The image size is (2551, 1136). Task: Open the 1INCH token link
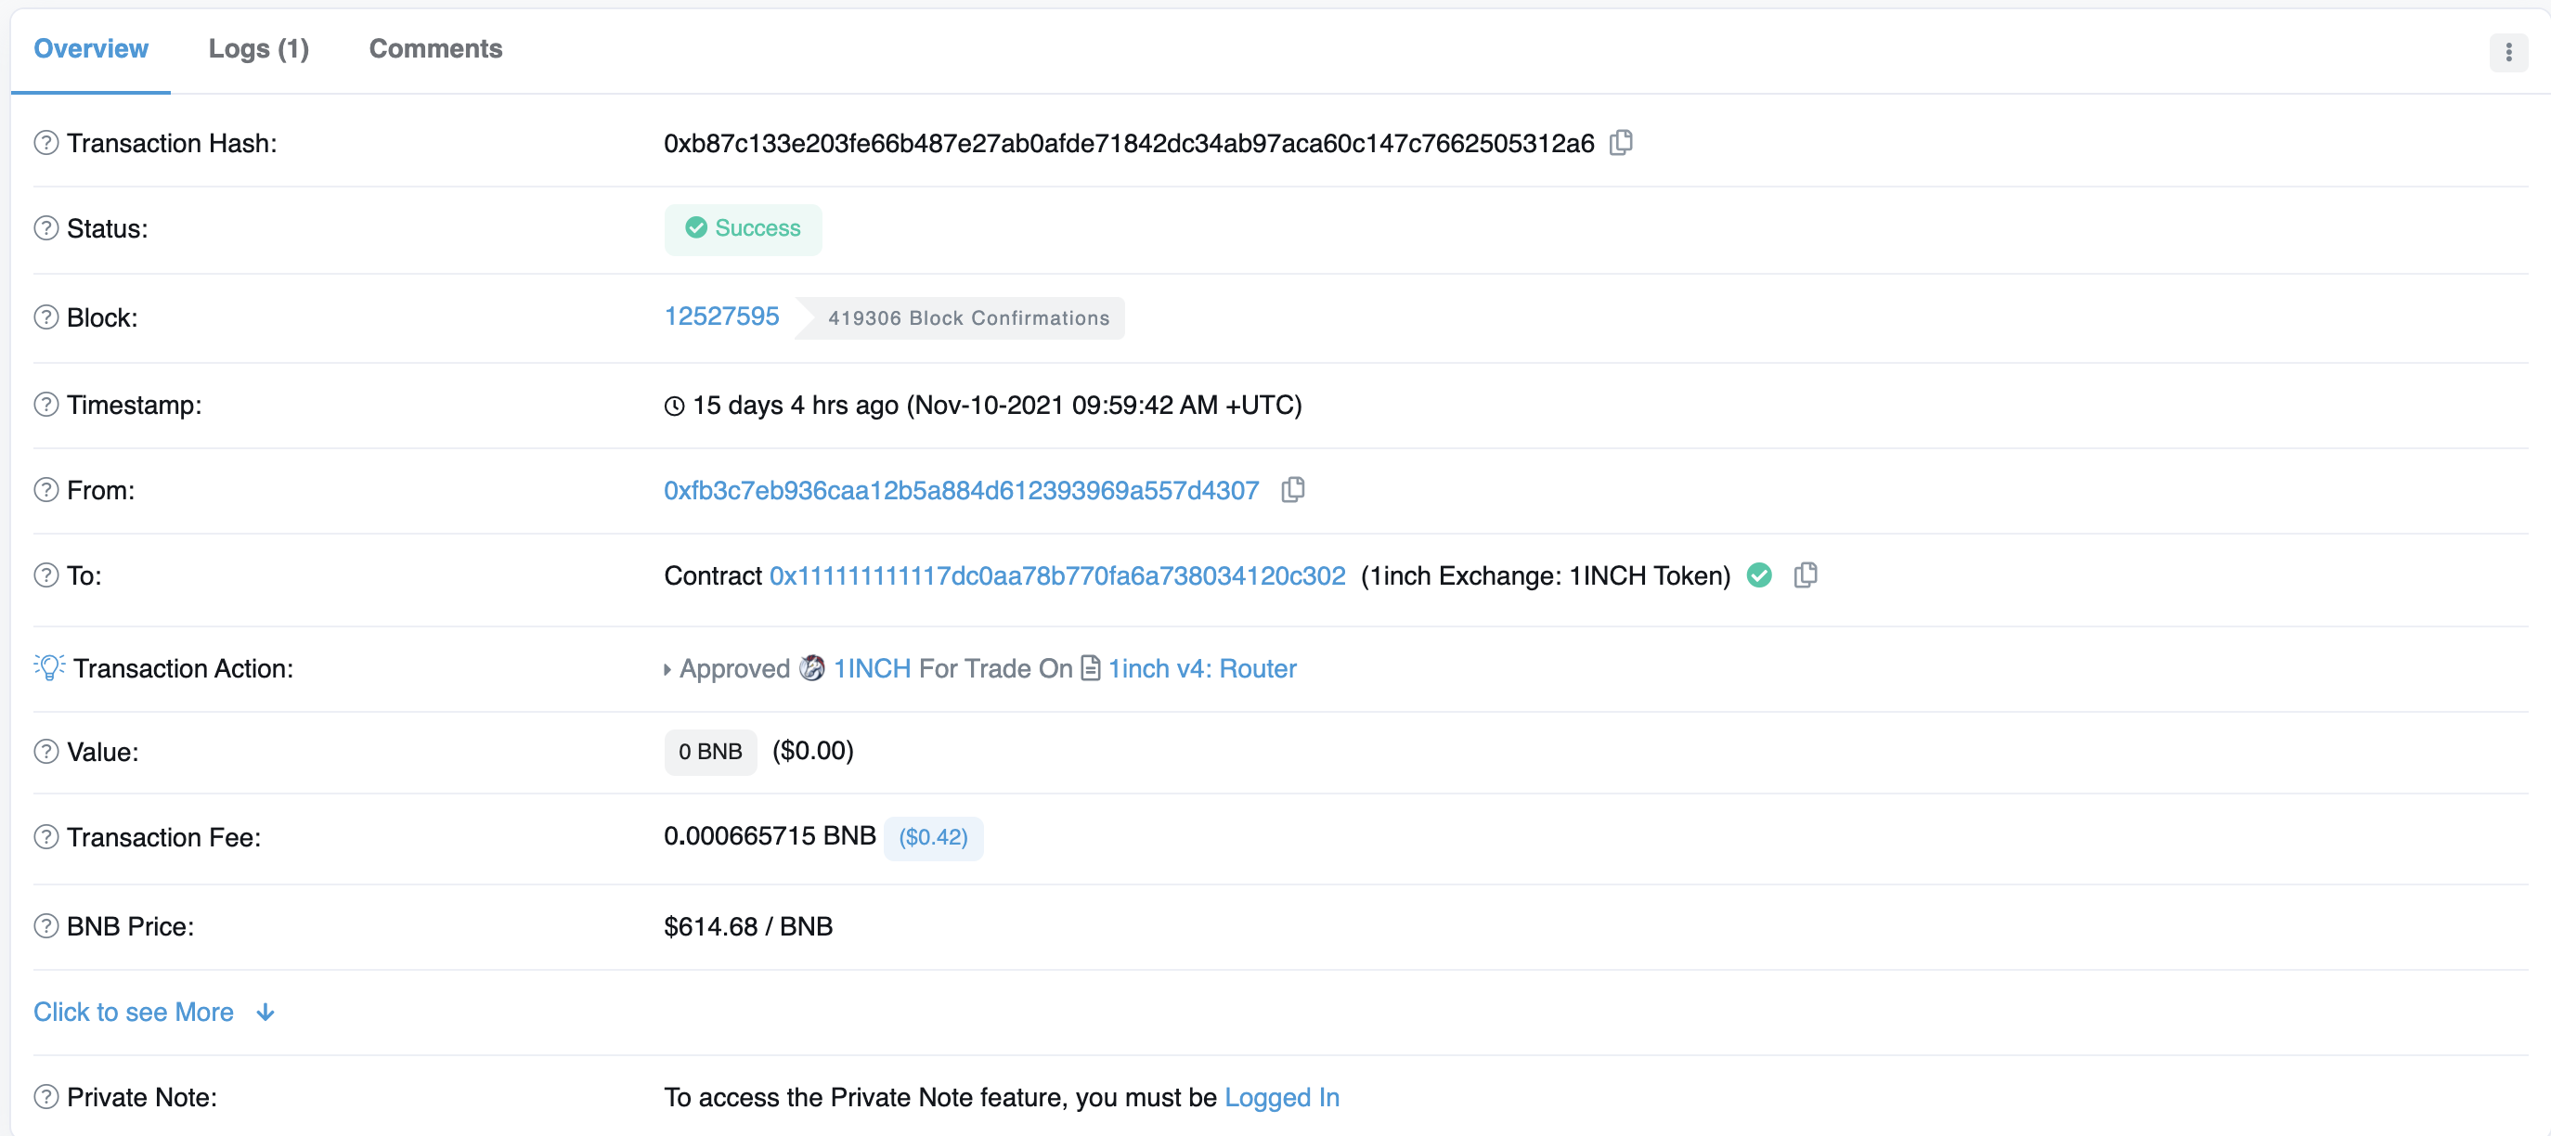click(x=873, y=668)
